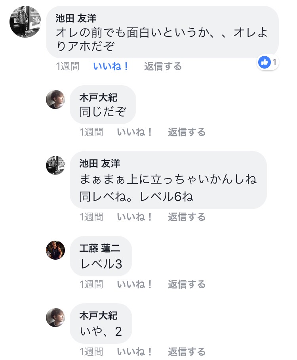
Task: Like the いや、2 comment
Action: point(135,352)
